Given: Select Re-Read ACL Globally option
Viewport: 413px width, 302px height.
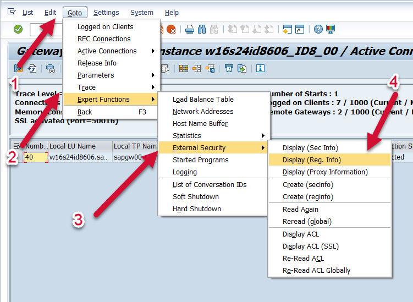Looking at the screenshot, I should pos(316,271).
